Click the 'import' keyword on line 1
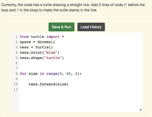The height and width of the screenshot is (117, 152). (x=53, y=37)
